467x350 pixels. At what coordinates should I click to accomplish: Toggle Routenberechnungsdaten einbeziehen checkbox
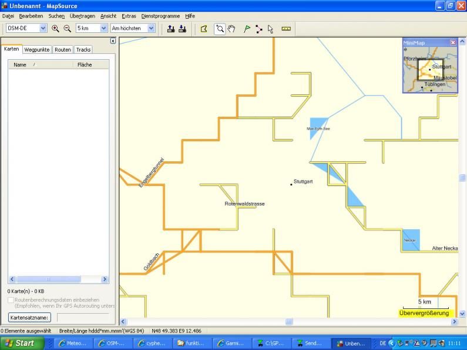[x=11, y=300]
